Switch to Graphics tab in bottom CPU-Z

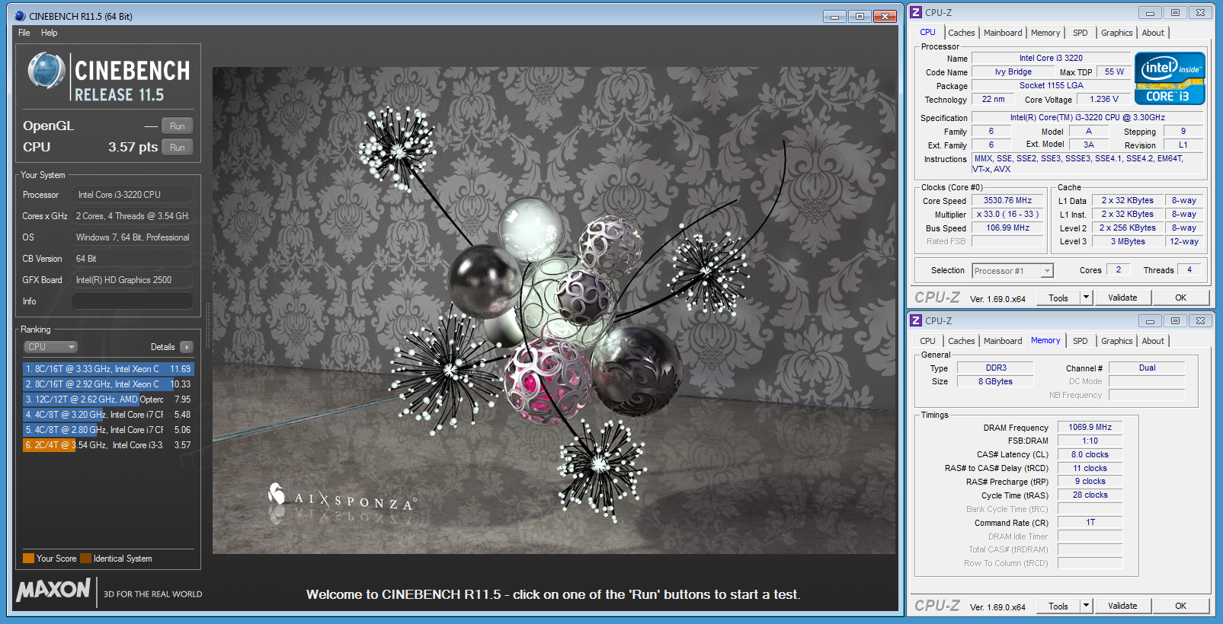pos(1116,341)
